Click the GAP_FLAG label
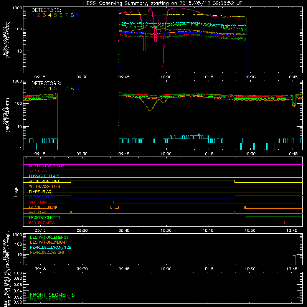307x307 pixels. (38, 171)
